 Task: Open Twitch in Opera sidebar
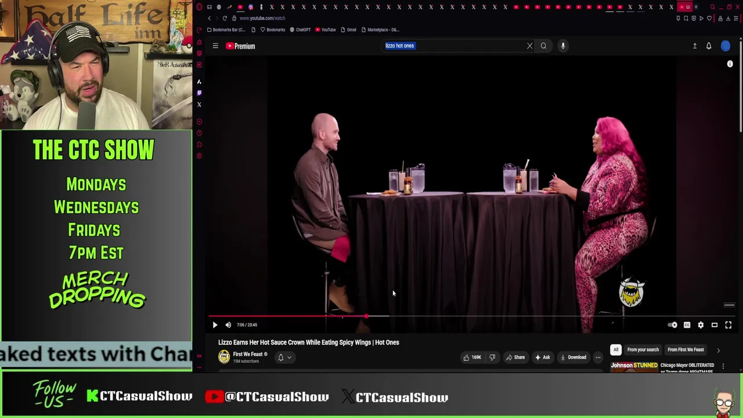(x=199, y=93)
